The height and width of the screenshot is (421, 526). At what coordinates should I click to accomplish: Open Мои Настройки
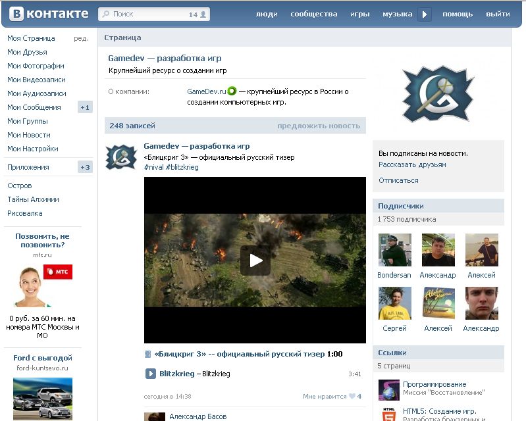pyautogui.click(x=32, y=149)
